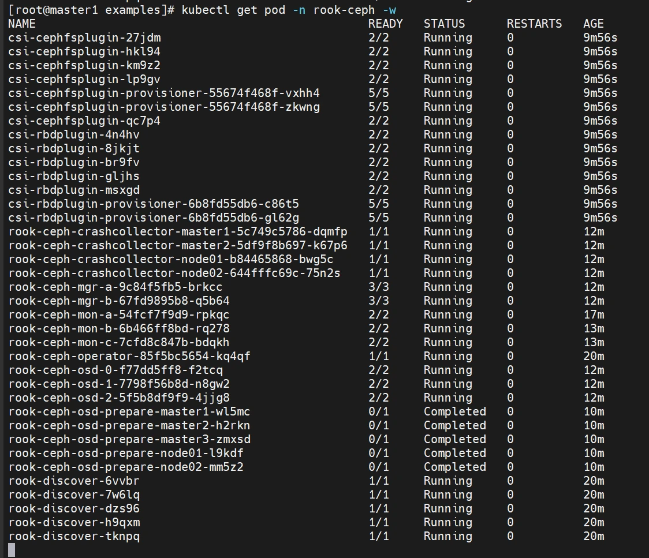Click pod name csi-cephfsplugin-provisioner-55674f468f-vxhh4
This screenshot has width=649, height=558.
coord(164,93)
